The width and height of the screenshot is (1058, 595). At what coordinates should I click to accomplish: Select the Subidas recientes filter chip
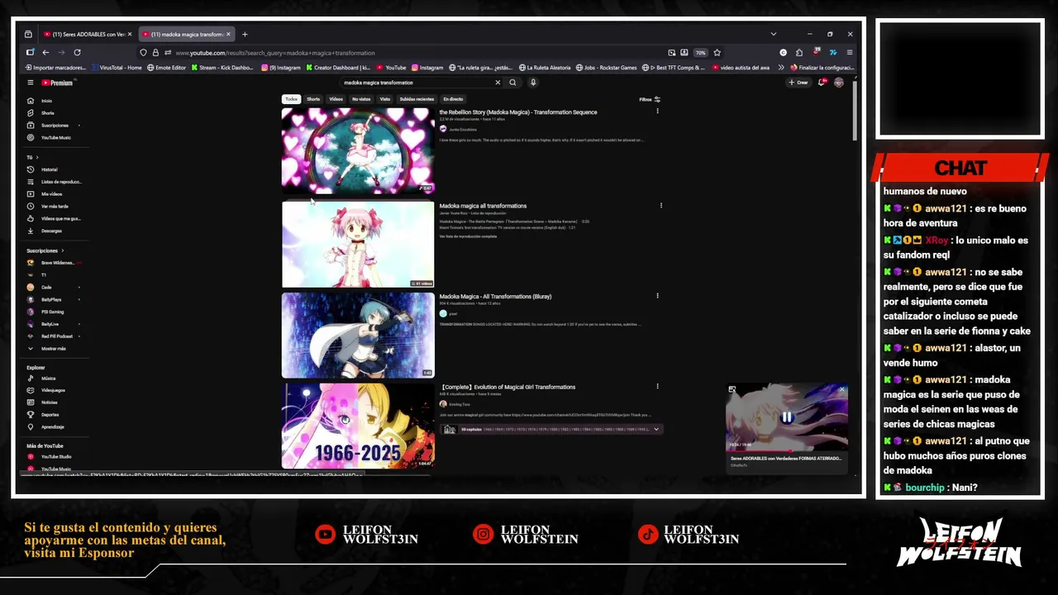click(x=417, y=99)
